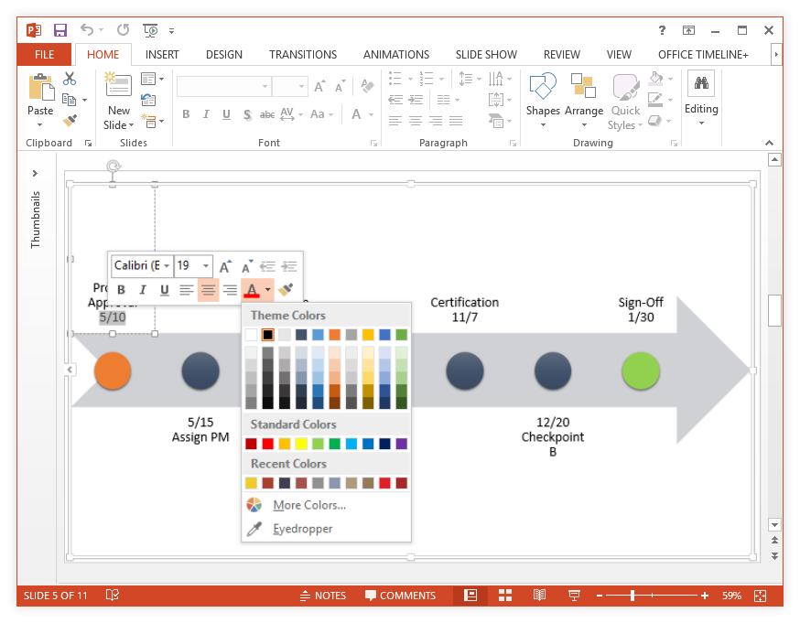
Task: Toggle Text Shadow in the ribbon
Action: click(x=247, y=114)
